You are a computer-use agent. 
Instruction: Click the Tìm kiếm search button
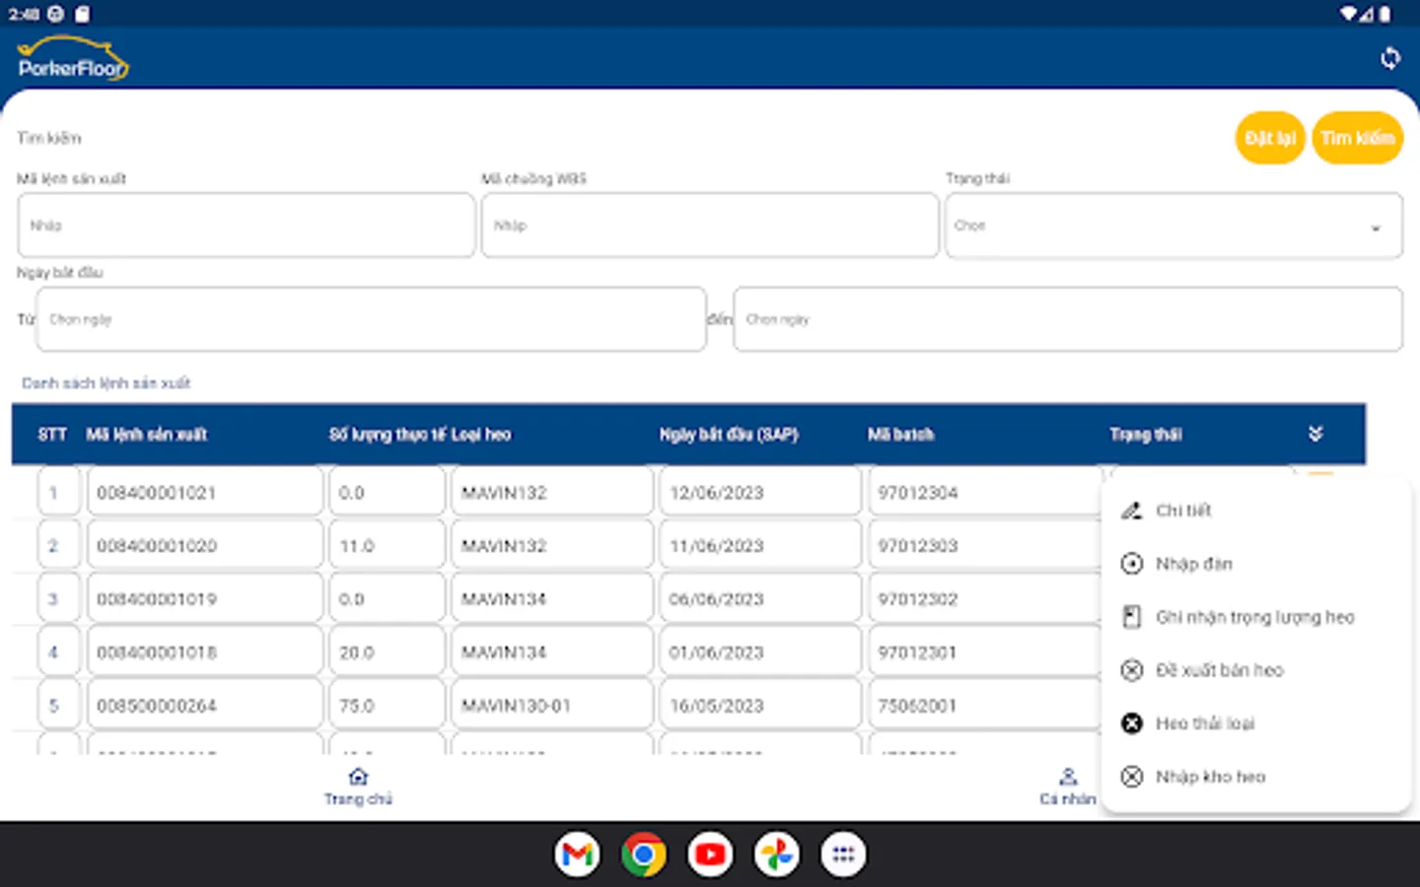coord(1358,138)
